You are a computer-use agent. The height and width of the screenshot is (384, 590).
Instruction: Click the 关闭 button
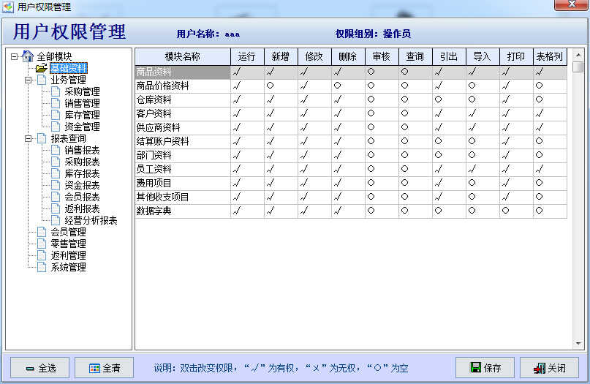[549, 367]
